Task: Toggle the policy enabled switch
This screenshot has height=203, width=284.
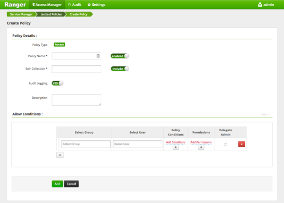Action: tap(120, 56)
